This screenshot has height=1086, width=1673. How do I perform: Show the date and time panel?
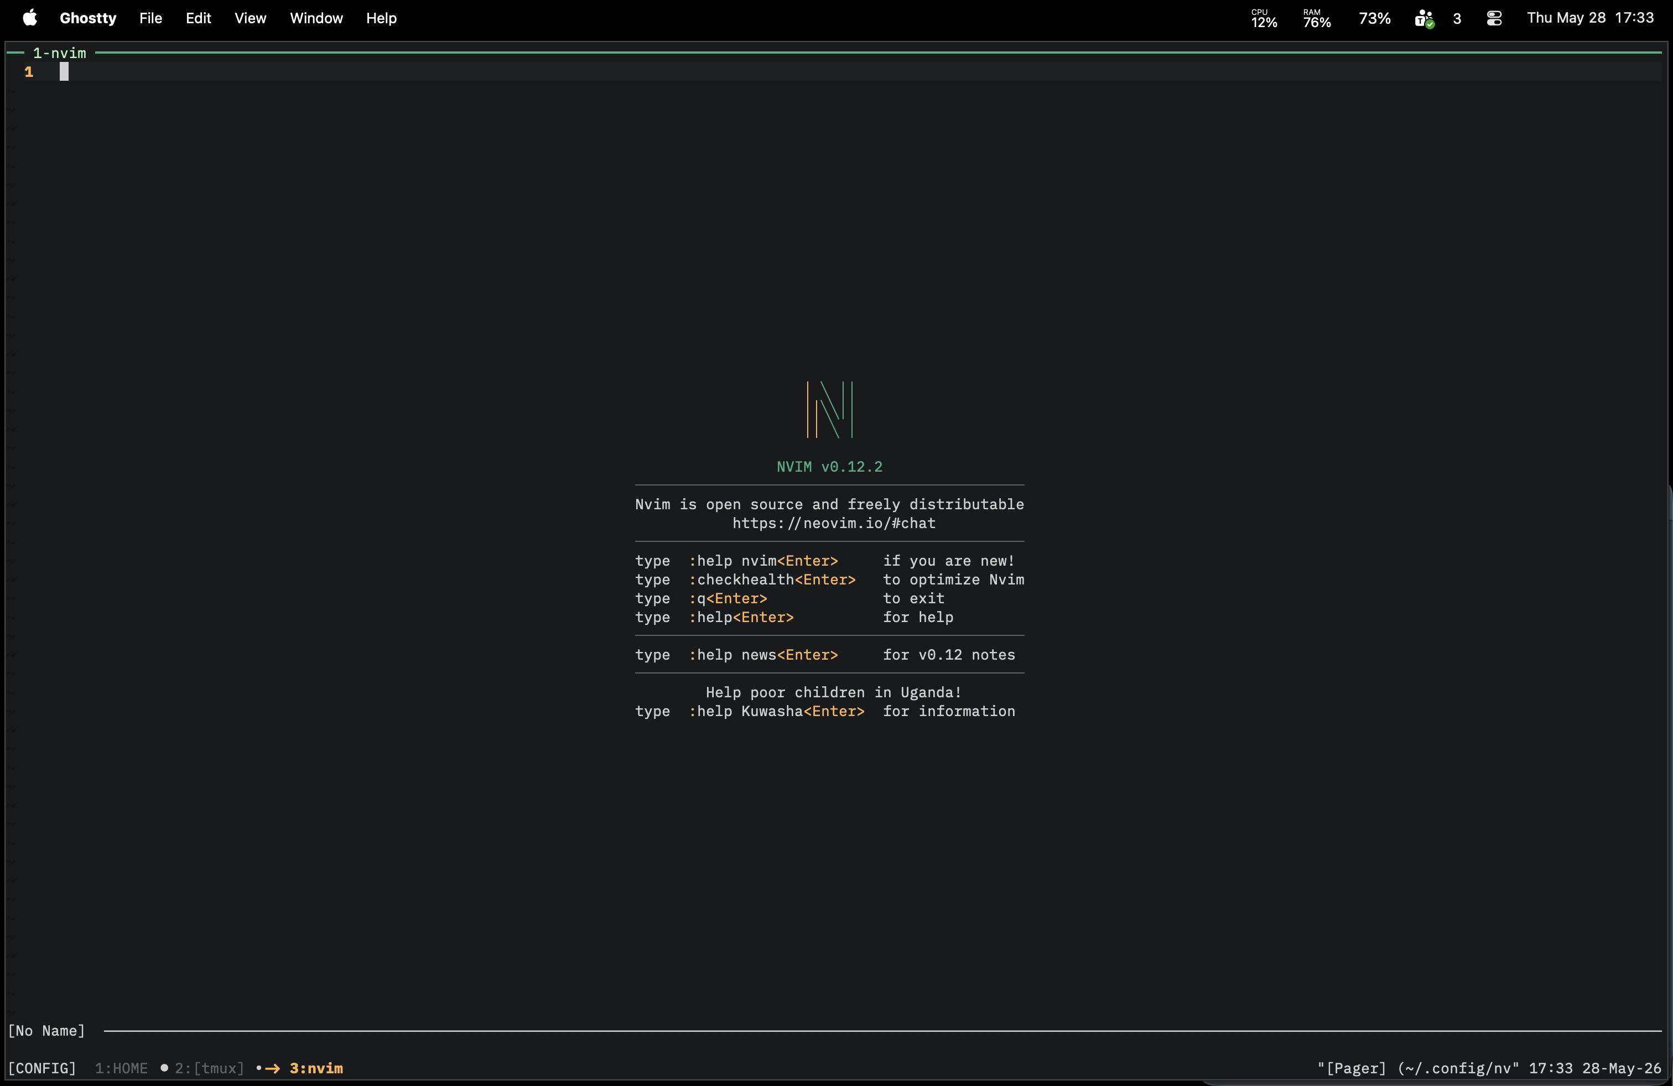pyautogui.click(x=1590, y=18)
